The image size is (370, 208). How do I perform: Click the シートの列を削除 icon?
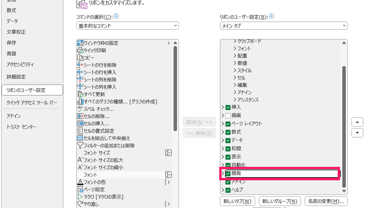coord(80,80)
